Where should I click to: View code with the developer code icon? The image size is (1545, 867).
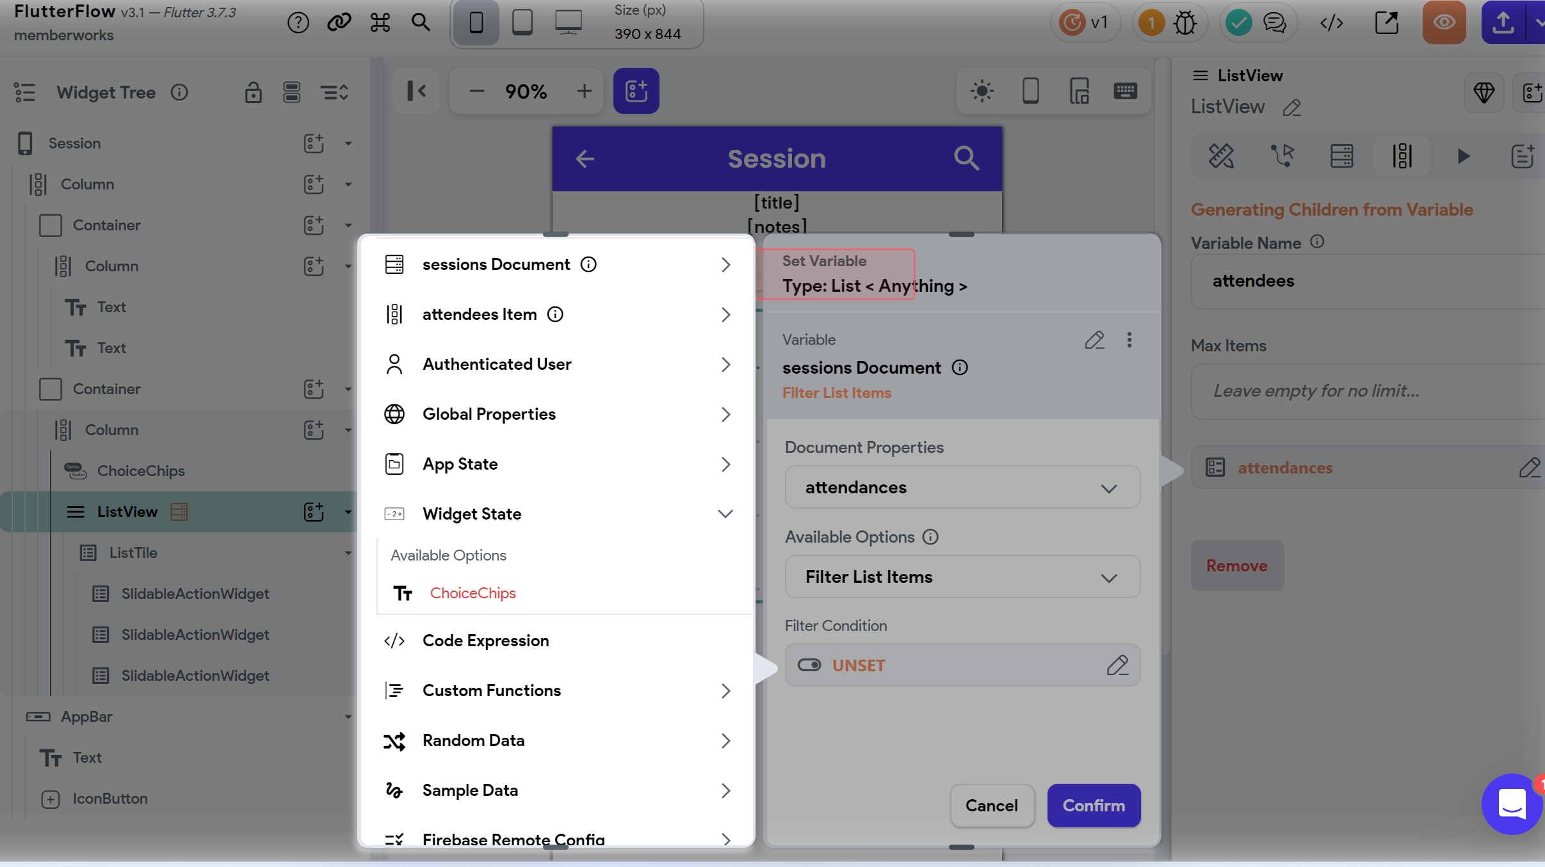click(x=1332, y=24)
